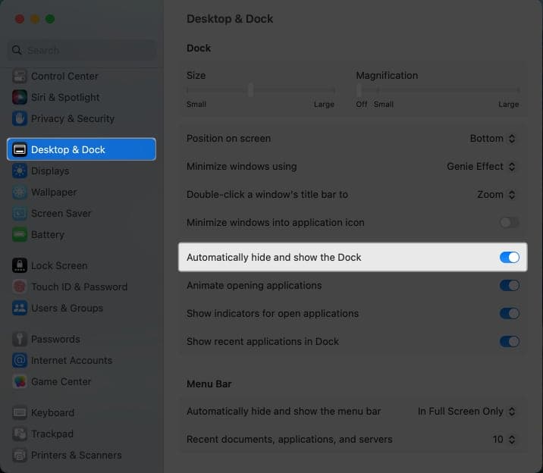Click the Magnification slider handle
This screenshot has height=473, width=543.
coord(359,90)
